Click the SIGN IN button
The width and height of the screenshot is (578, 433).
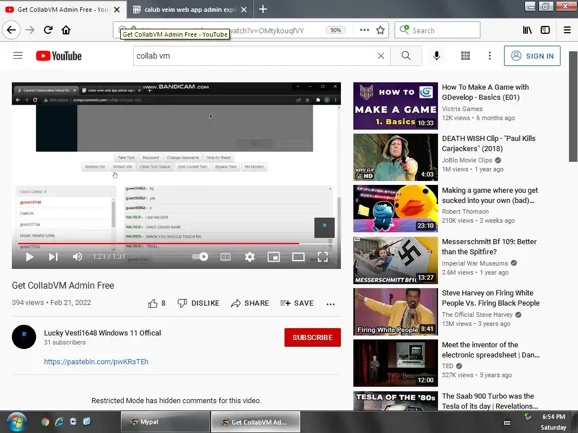pos(532,56)
